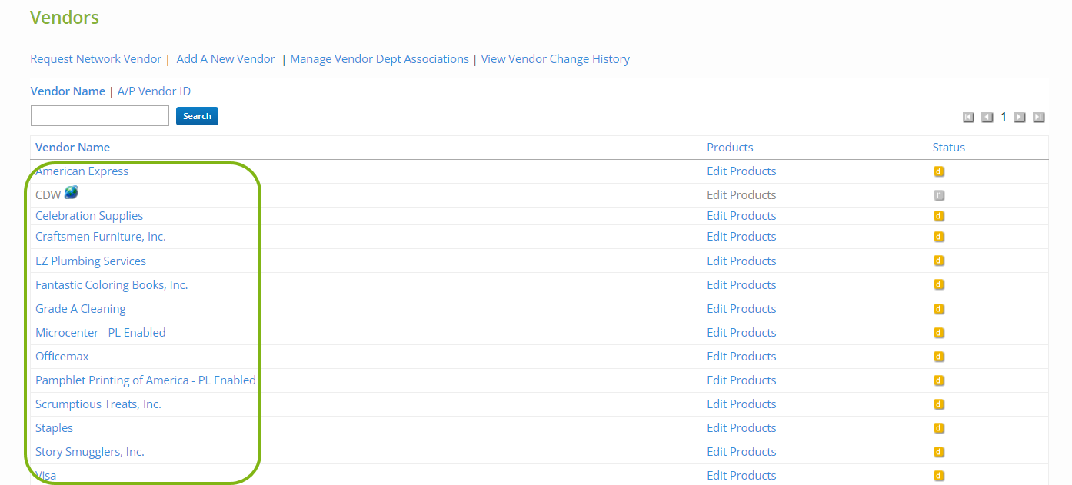Click the status icon for Craftsmen Furniture, Inc.

click(x=938, y=237)
